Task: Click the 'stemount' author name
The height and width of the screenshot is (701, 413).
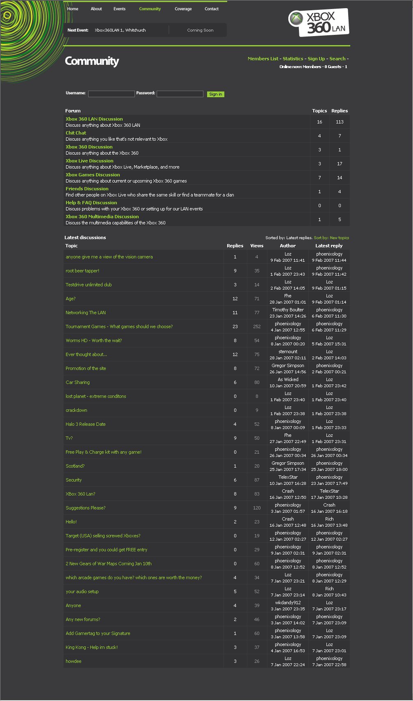Action: click(x=288, y=352)
